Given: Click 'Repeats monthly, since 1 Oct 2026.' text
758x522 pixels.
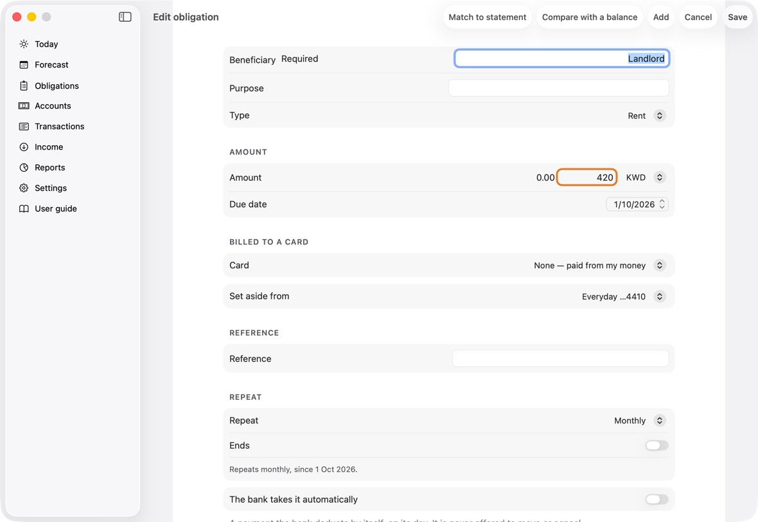Looking at the screenshot, I should click(x=293, y=469).
